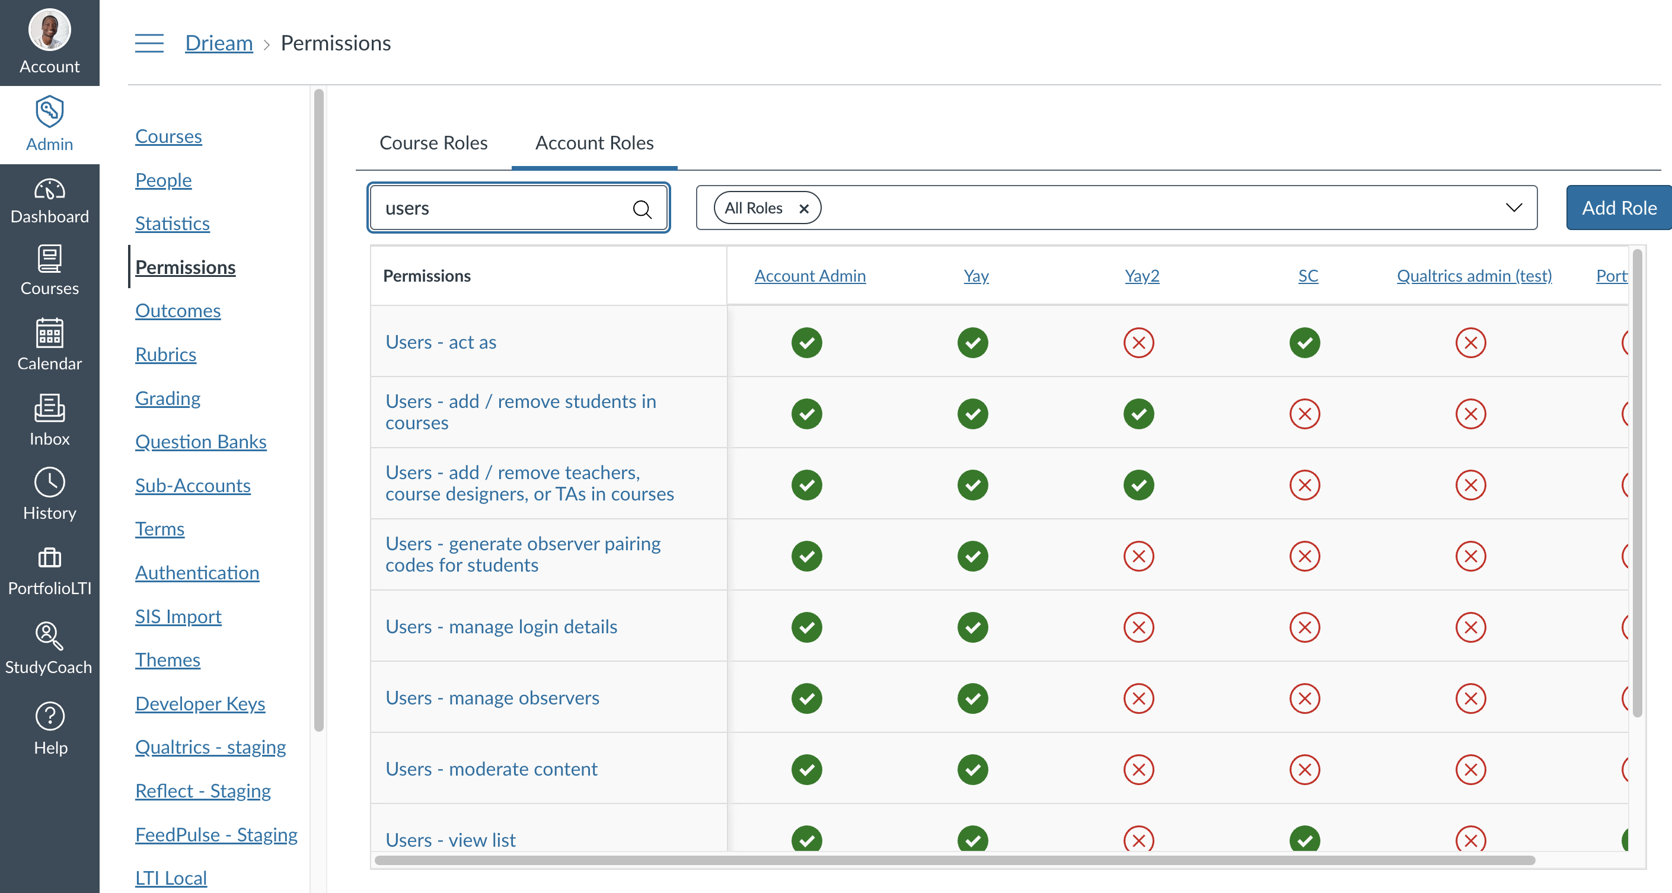The image size is (1672, 893).
Task: Open the Yay2 role header link
Action: pos(1142,276)
